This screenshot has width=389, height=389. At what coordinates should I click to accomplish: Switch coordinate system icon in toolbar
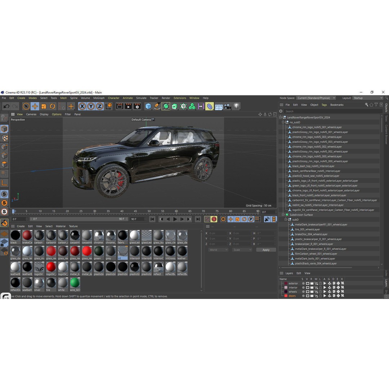point(109,106)
